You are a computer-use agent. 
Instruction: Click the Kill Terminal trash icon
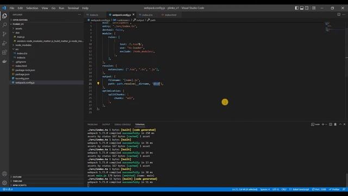pos(335,125)
